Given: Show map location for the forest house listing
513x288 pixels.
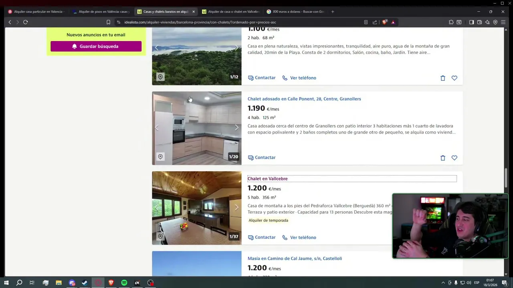Looking at the screenshot, I should click(160, 77).
